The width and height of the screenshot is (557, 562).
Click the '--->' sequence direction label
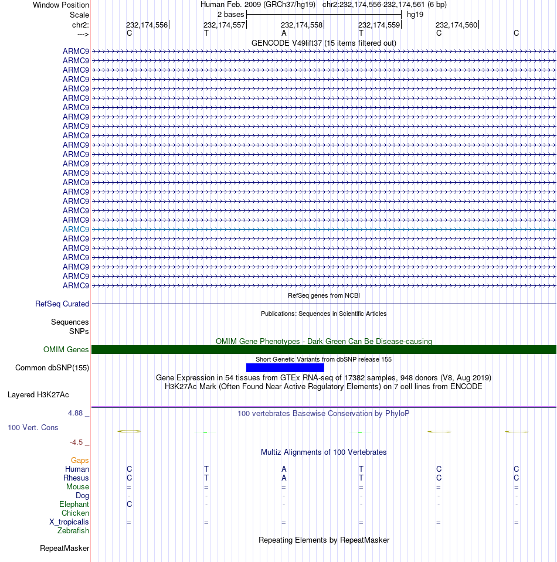pyautogui.click(x=83, y=35)
